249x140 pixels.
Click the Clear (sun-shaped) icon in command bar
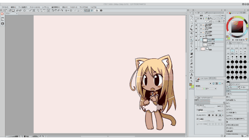pyautogui.click(x=25, y=10)
